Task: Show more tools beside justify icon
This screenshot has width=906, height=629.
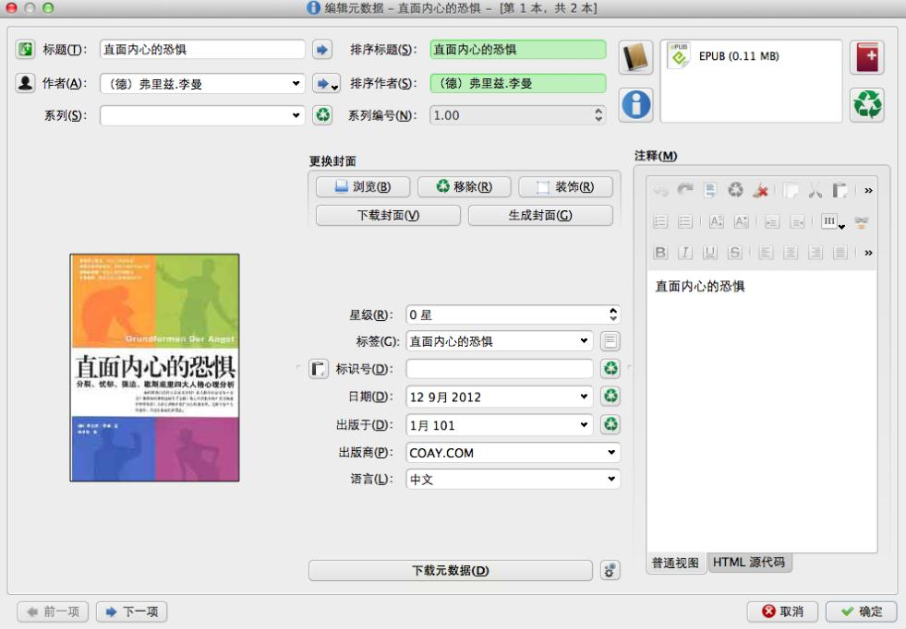Action: tap(868, 252)
